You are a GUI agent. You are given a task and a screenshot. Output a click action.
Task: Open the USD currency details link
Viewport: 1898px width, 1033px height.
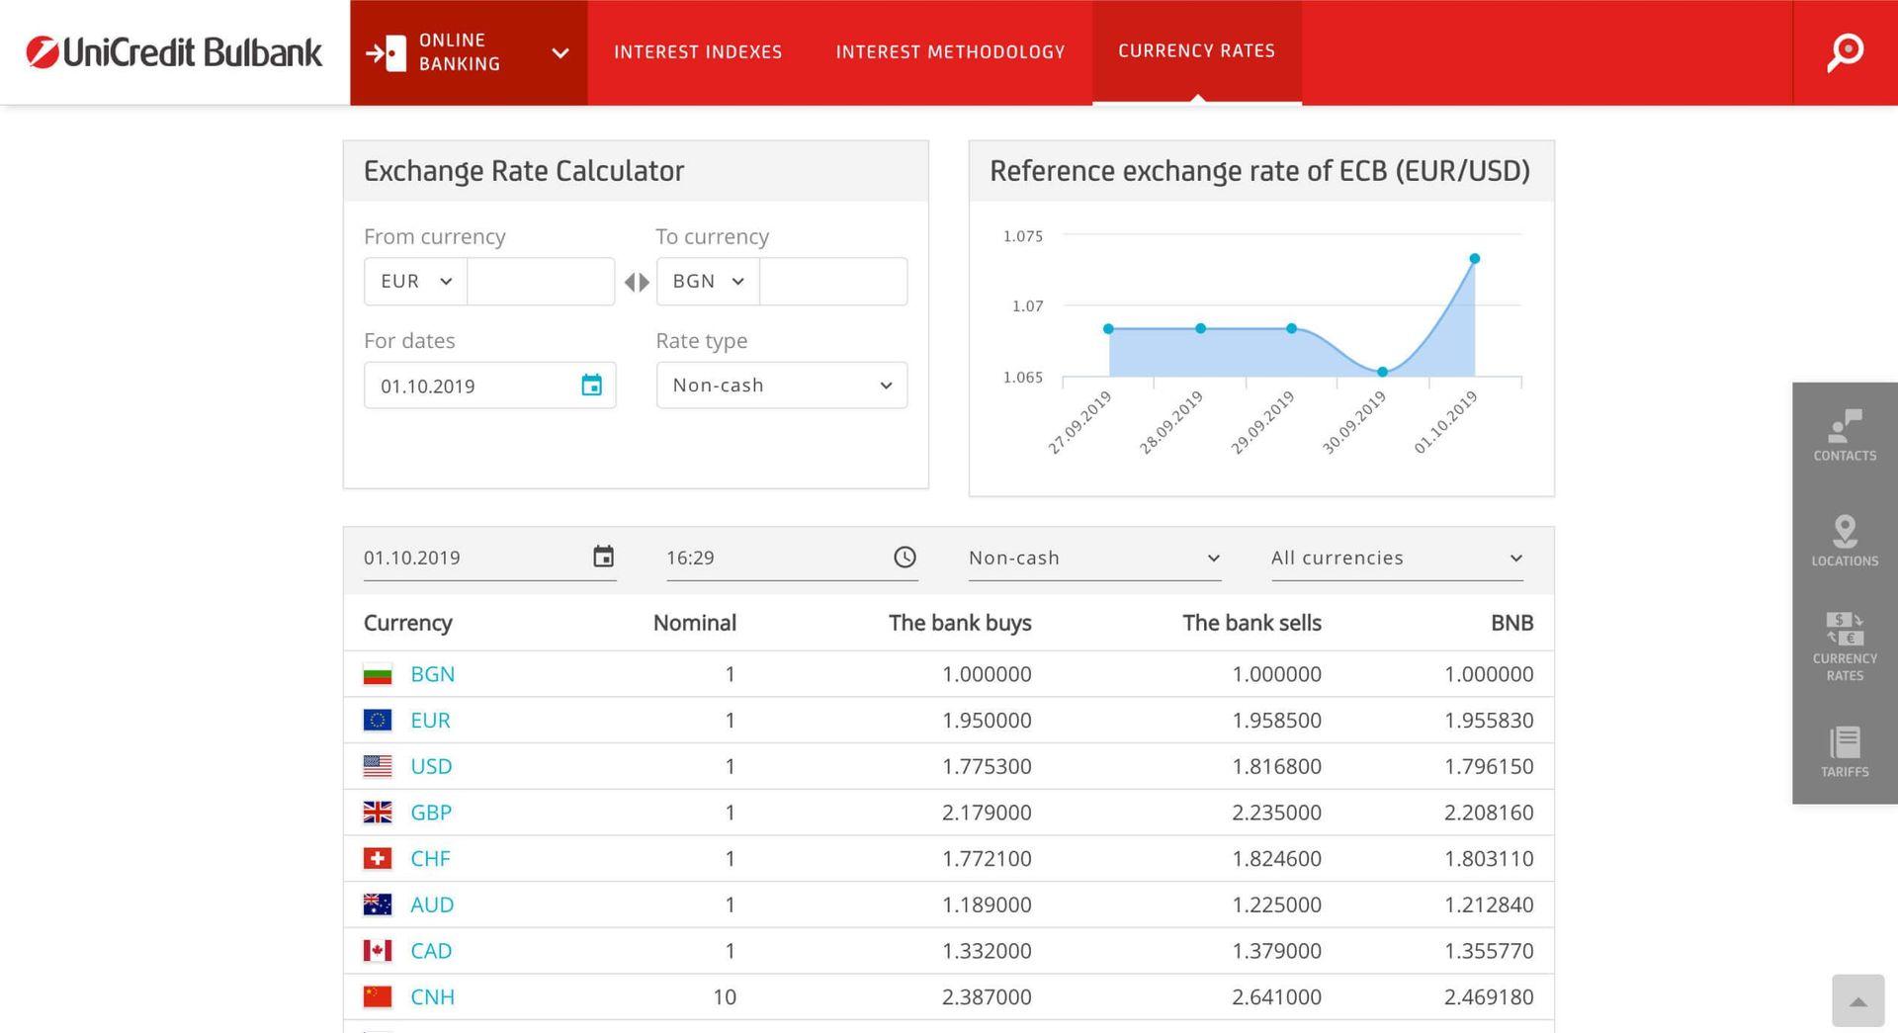tap(431, 766)
